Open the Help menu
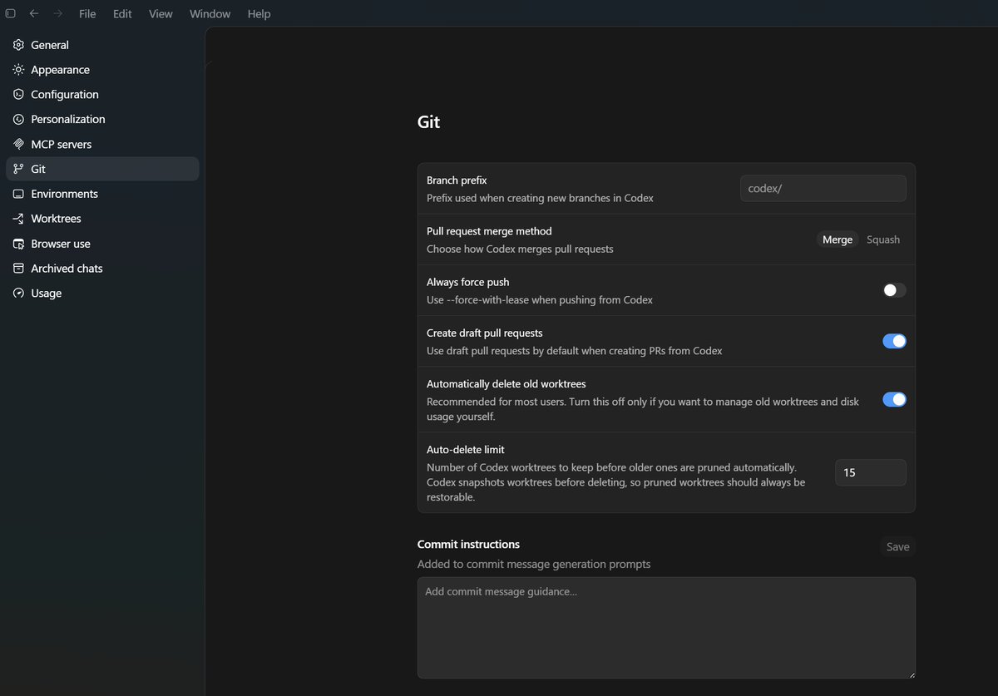This screenshot has width=998, height=696. click(259, 14)
